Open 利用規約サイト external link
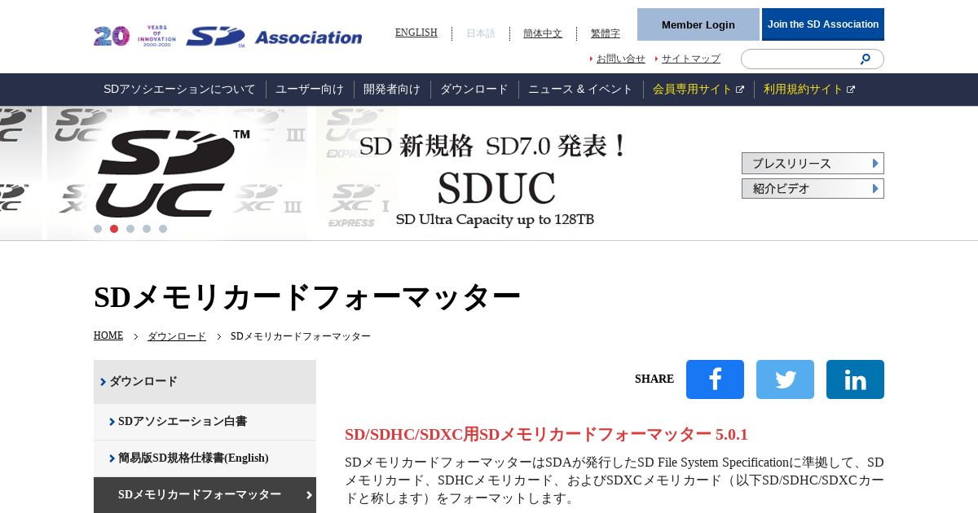The width and height of the screenshot is (978, 513). click(x=809, y=90)
